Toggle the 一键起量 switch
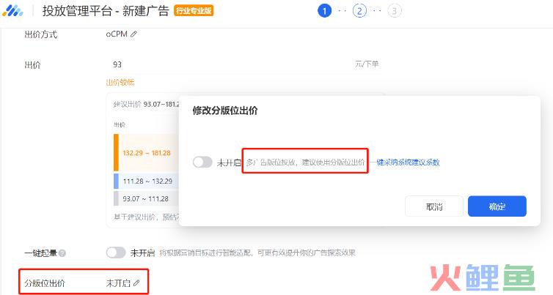The image size is (553, 295). tap(116, 253)
